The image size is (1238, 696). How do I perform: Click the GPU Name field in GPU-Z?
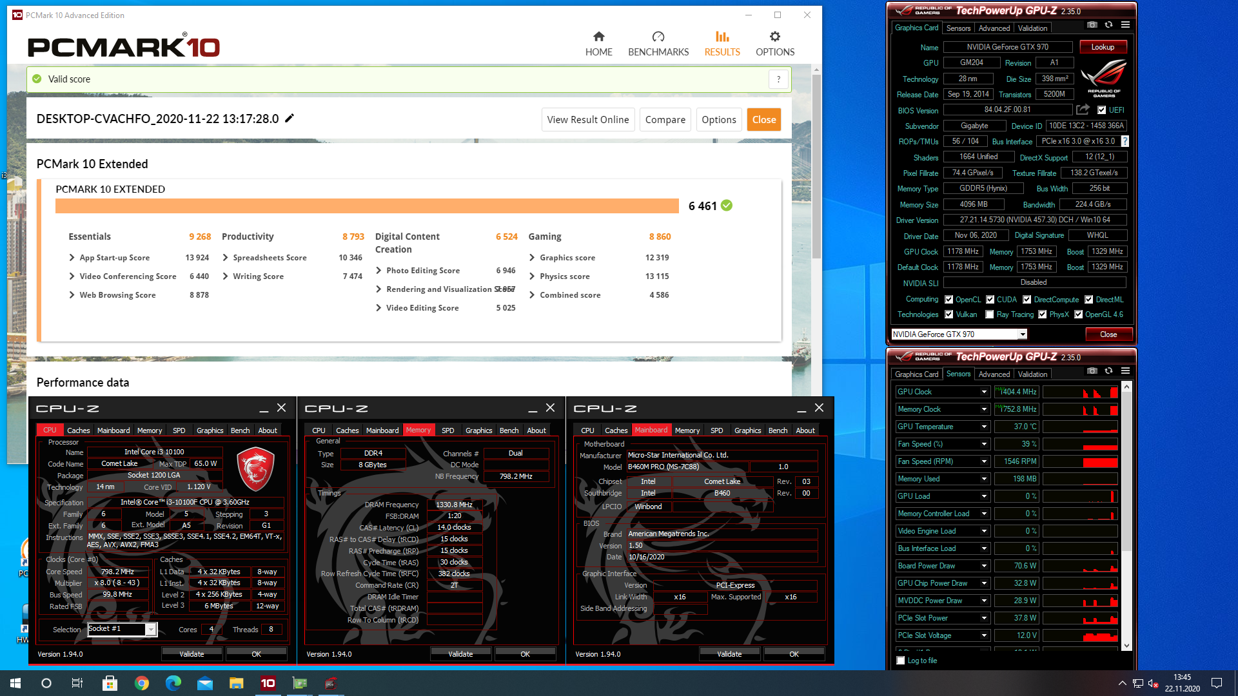coord(1007,47)
